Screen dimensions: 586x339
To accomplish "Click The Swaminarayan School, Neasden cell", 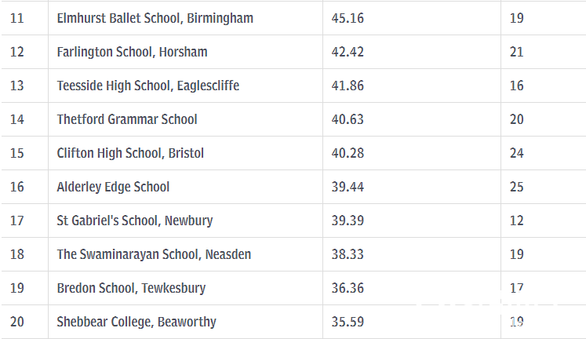I will click(154, 254).
